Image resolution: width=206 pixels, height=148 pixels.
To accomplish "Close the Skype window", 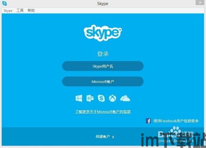I will coord(200,2).
